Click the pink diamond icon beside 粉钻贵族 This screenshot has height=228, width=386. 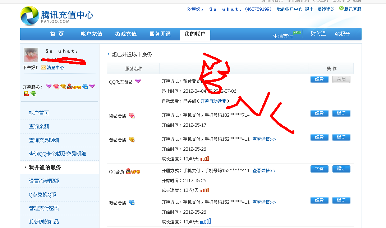pyautogui.click(x=132, y=116)
